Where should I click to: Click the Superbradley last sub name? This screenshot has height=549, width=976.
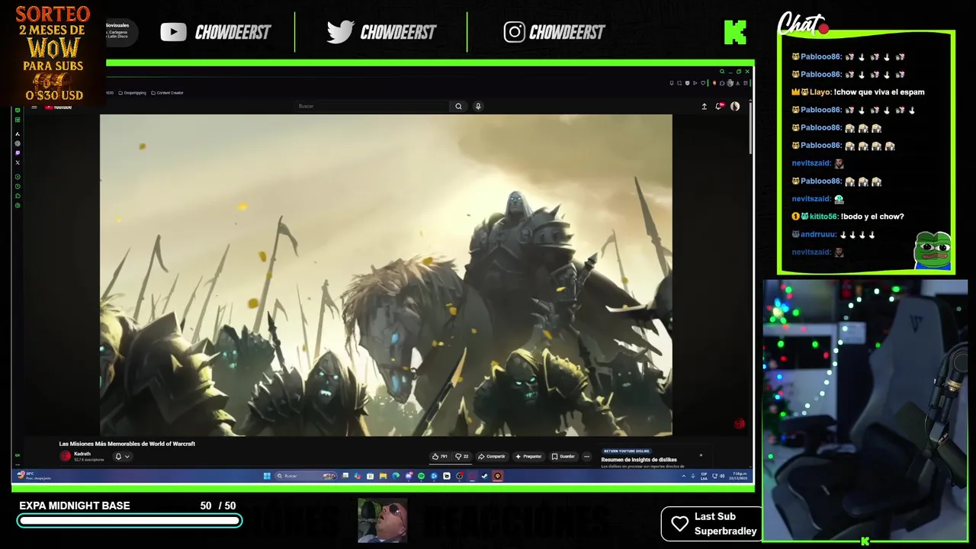click(x=726, y=531)
